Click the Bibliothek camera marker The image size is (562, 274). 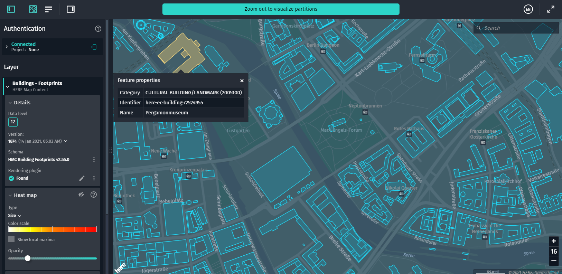[119, 201]
